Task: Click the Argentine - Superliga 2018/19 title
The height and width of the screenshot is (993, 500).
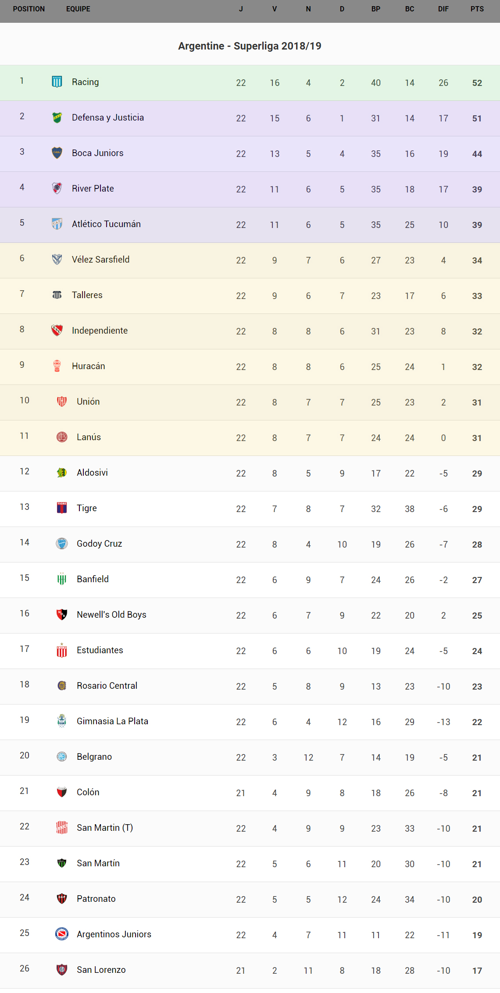Action: (250, 46)
